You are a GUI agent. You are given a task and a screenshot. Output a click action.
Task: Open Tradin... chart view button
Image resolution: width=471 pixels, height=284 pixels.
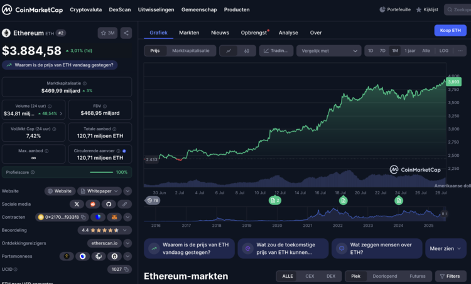click(276, 51)
